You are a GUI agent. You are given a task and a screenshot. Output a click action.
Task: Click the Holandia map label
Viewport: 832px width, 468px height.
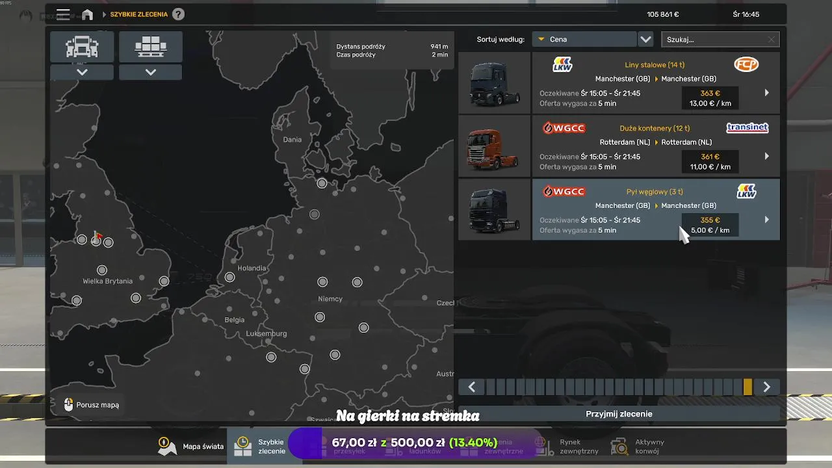[252, 268]
